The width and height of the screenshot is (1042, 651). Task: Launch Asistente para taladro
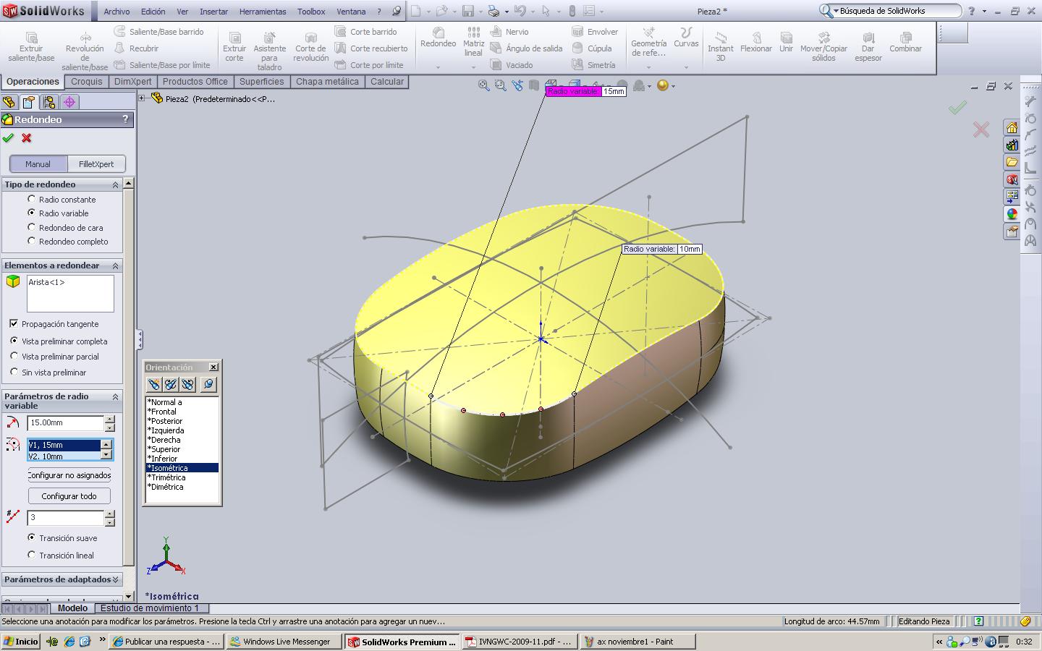click(x=269, y=51)
